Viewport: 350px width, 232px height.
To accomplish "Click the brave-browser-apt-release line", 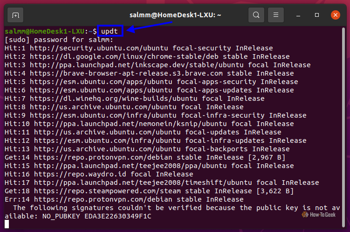I will [149, 73].
